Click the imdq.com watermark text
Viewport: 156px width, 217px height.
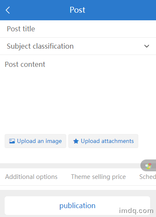(136, 211)
